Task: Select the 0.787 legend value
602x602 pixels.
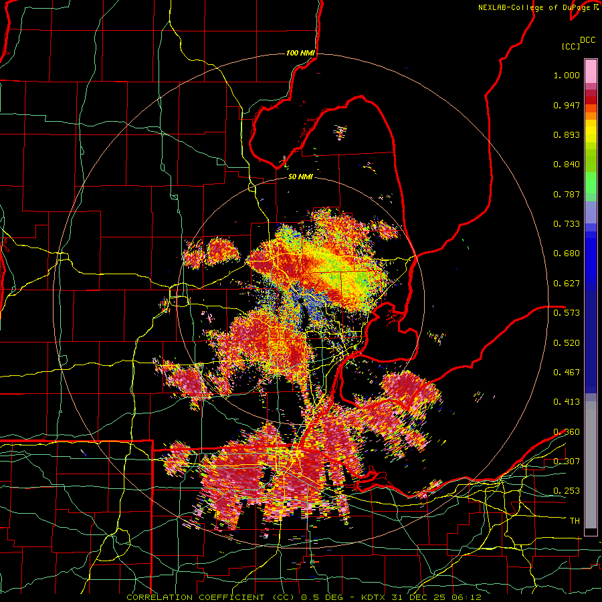Action: (567, 194)
